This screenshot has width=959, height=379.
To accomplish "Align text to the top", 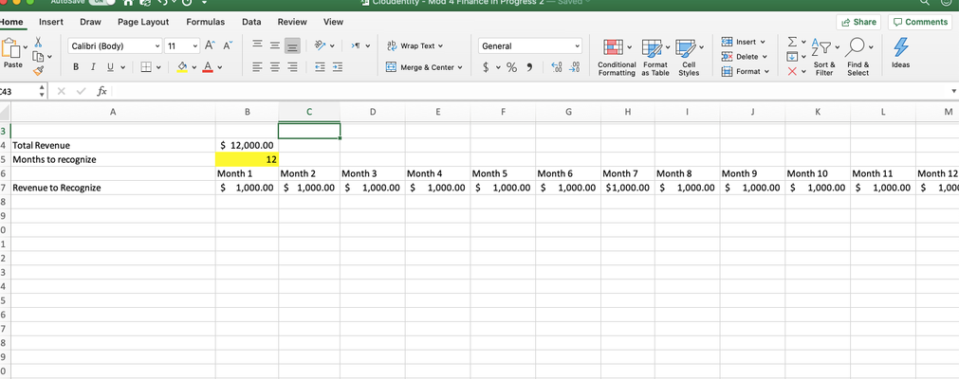I will coord(257,45).
